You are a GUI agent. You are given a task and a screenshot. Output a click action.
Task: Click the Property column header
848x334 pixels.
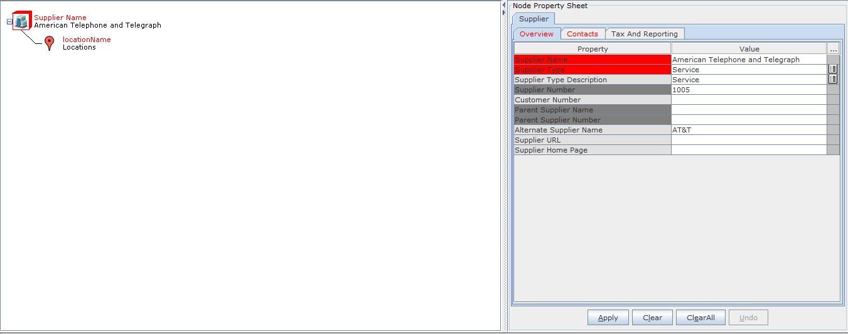593,49
